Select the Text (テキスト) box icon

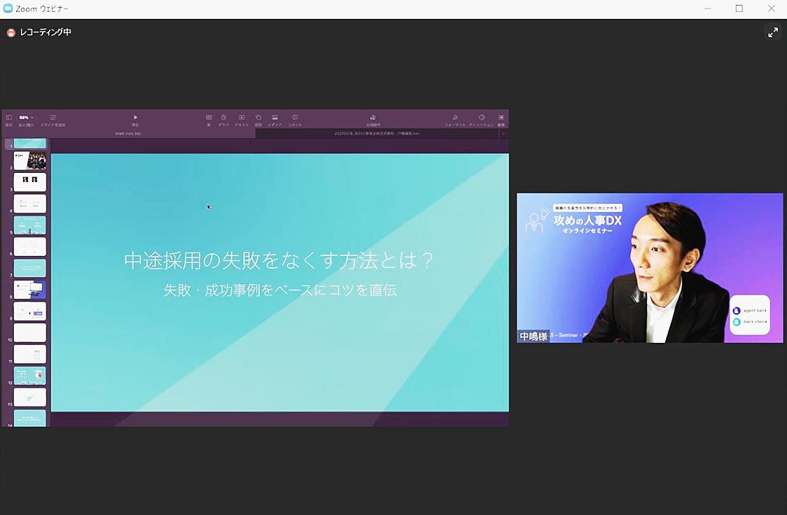[242, 118]
